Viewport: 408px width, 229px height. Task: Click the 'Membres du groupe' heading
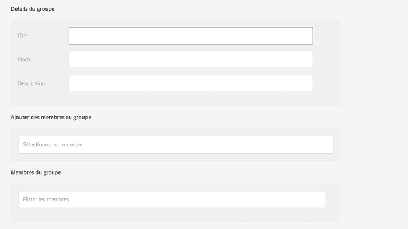(36, 172)
